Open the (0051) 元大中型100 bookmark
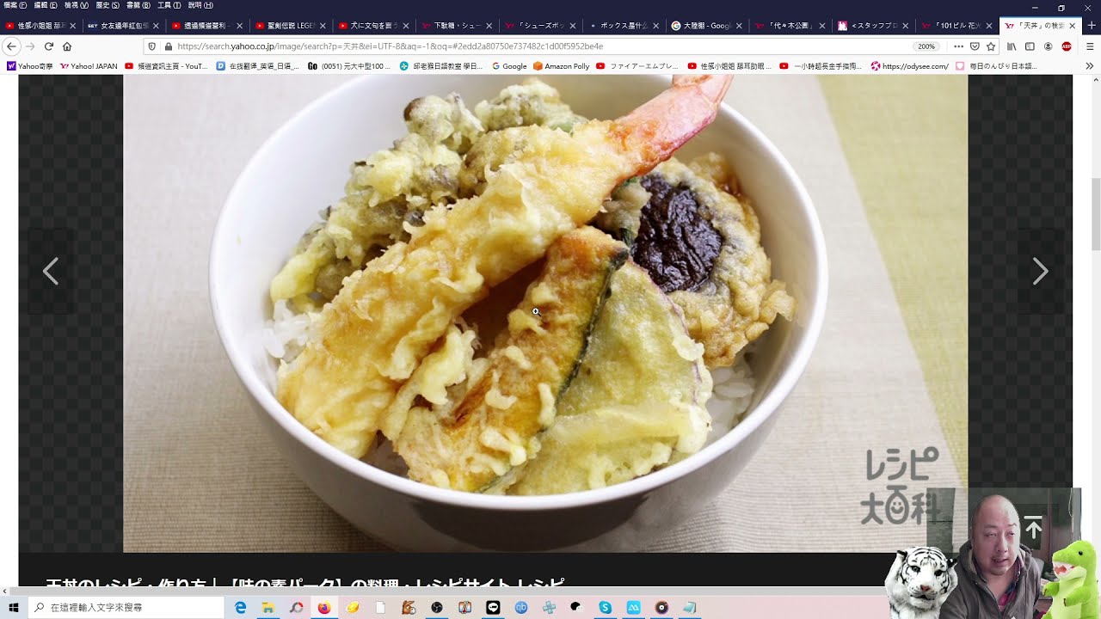The height and width of the screenshot is (619, 1101). coord(349,66)
